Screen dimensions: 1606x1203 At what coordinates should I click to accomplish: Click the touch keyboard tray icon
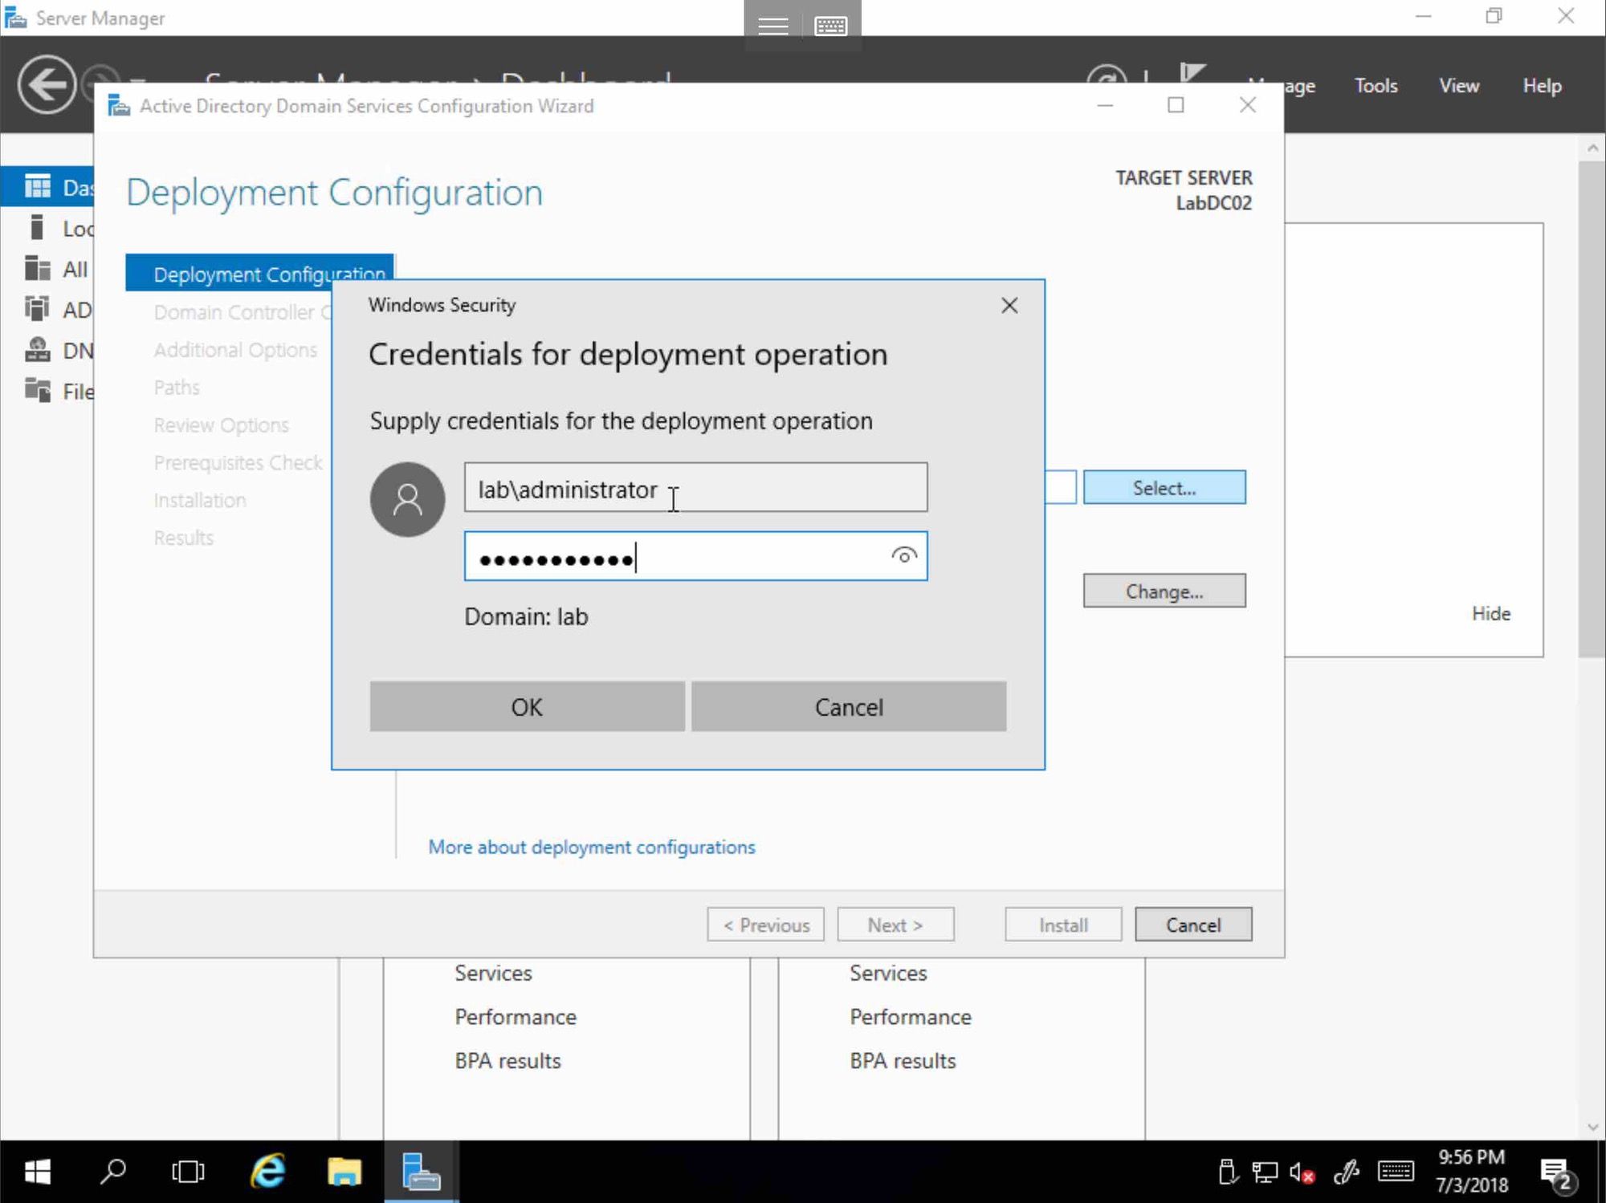(x=1396, y=1172)
